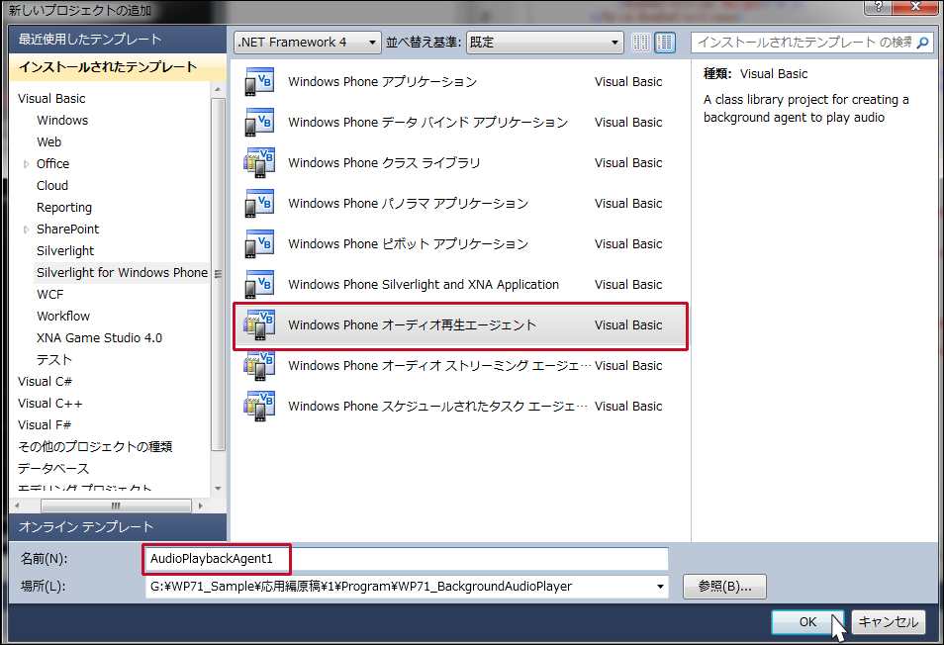
Task: Select the Reporting category
Action: (x=64, y=208)
